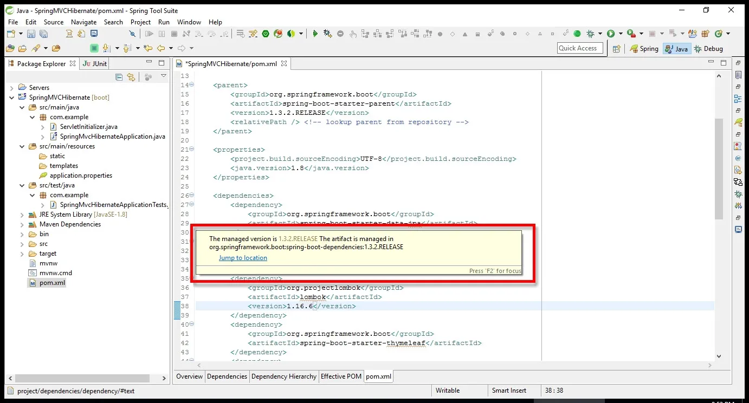Click the Jump to location link
This screenshot has width=749, height=403.
pos(243,258)
